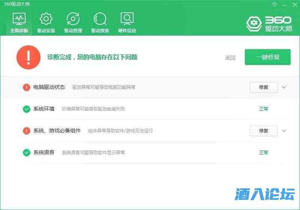Open the 全面诊断 diagnosis tab

point(19,22)
